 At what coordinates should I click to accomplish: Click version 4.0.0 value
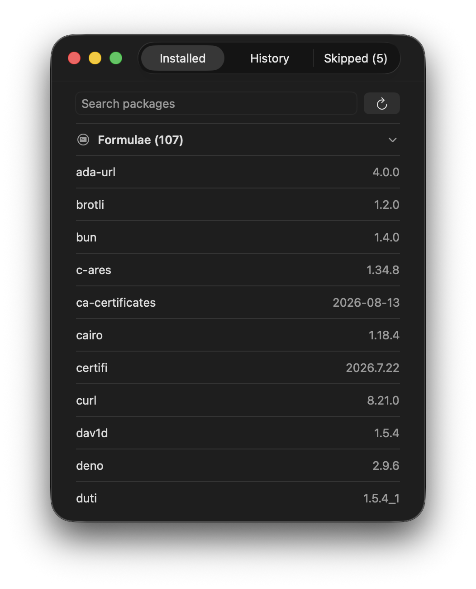click(x=386, y=172)
